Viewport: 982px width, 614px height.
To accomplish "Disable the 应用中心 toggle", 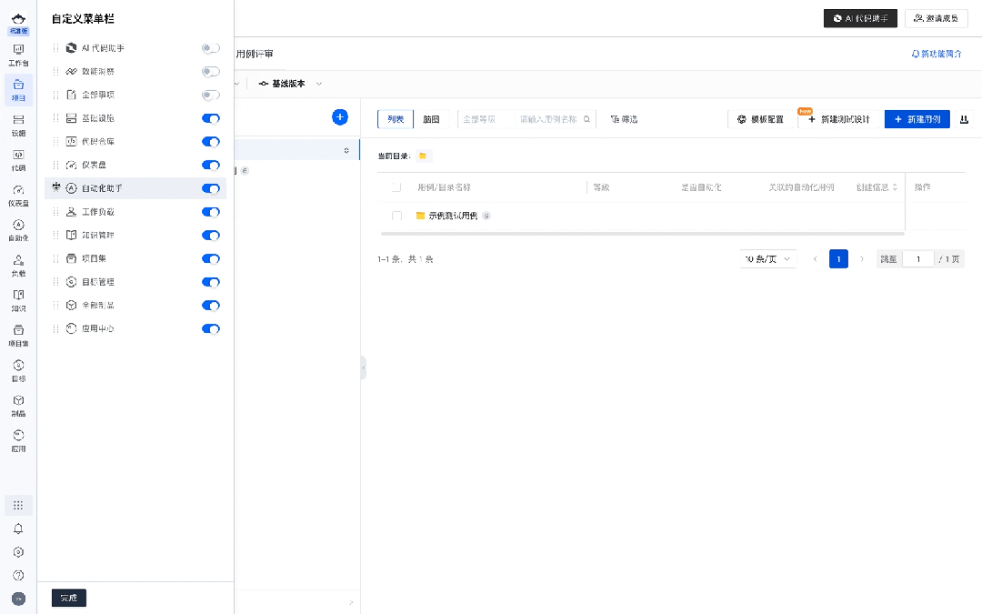I will (210, 329).
